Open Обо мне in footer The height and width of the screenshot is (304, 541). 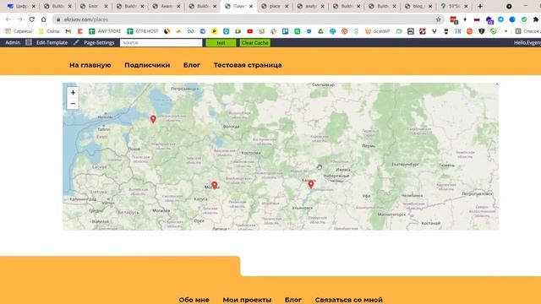[194, 300]
